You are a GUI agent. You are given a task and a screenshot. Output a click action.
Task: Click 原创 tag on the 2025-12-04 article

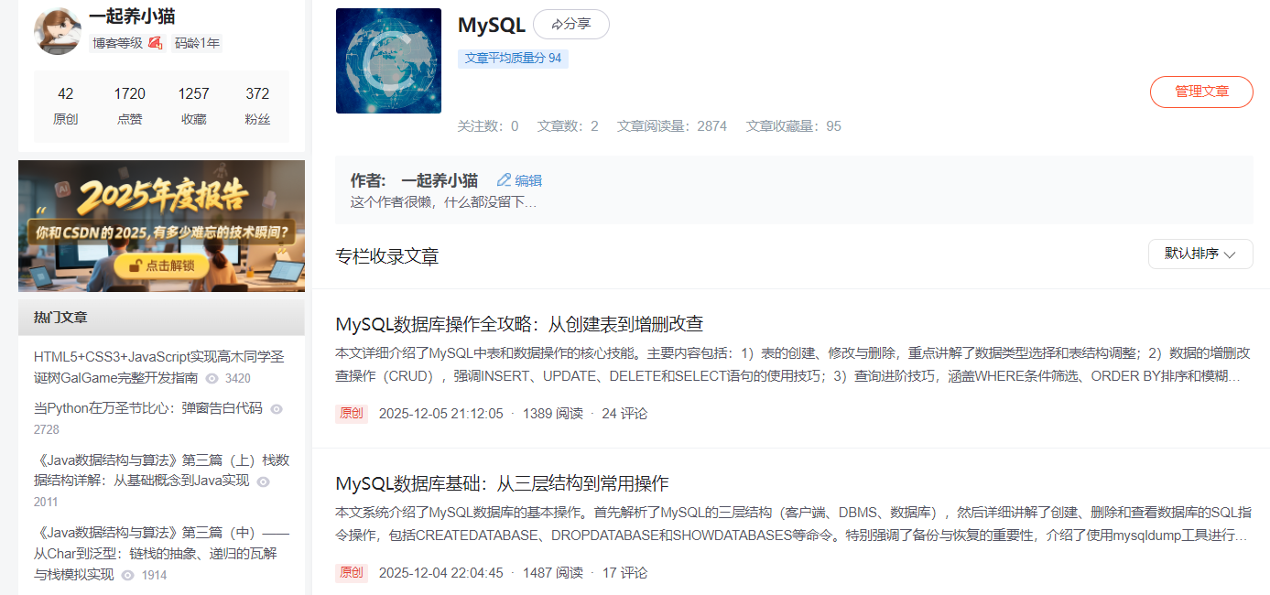(352, 573)
